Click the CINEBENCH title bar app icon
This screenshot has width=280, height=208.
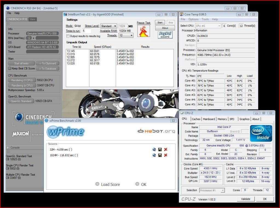[8, 8]
